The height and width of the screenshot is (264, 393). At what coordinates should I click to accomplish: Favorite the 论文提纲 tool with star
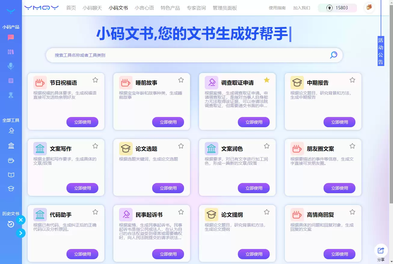coord(267,212)
